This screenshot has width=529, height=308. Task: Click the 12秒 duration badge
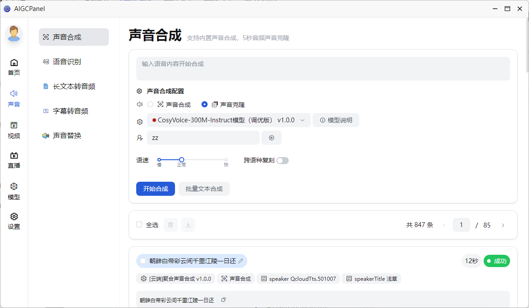pos(472,261)
